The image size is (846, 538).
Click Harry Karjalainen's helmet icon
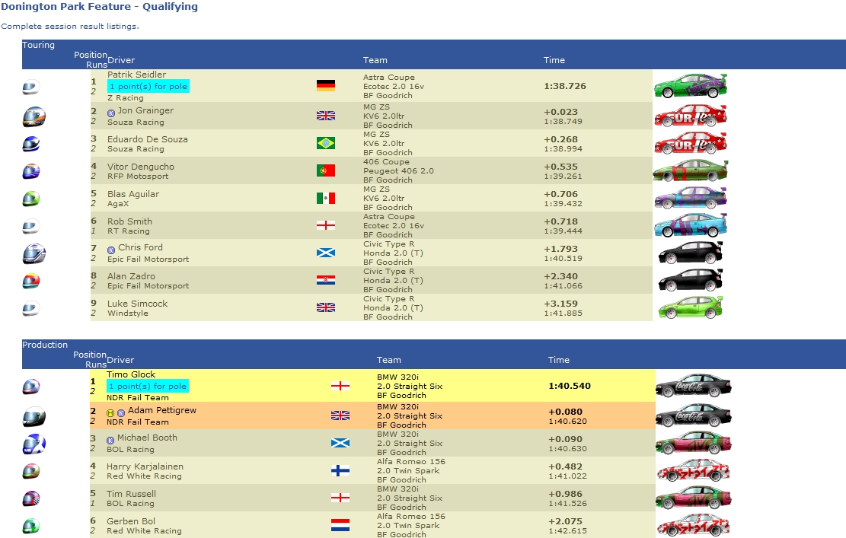click(30, 471)
